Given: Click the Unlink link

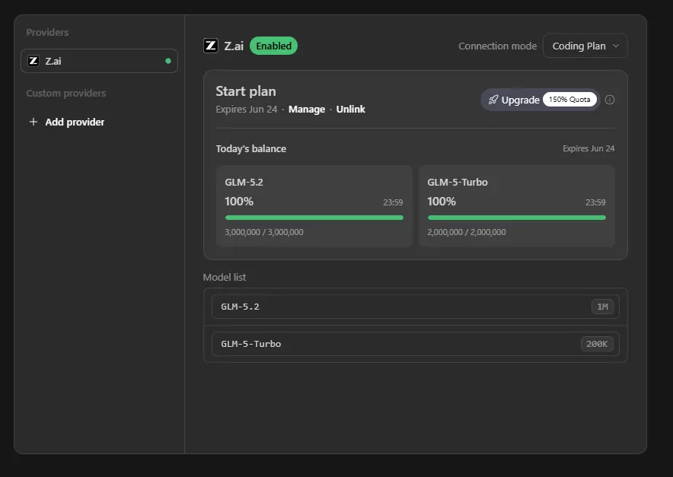Looking at the screenshot, I should click(351, 110).
